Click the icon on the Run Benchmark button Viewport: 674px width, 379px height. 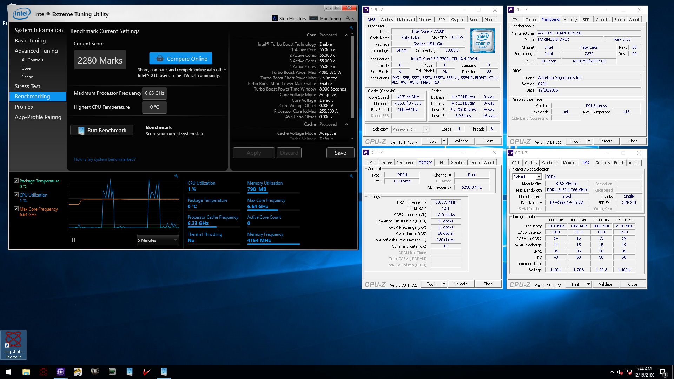click(x=81, y=130)
